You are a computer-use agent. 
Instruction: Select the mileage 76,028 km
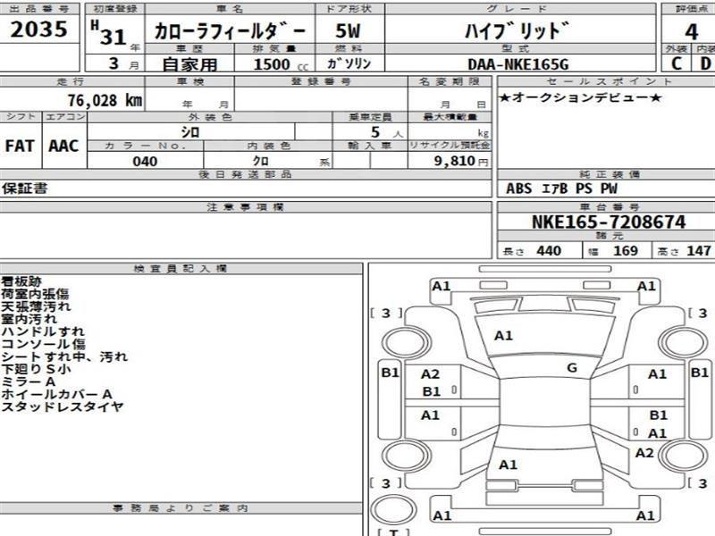pos(105,100)
